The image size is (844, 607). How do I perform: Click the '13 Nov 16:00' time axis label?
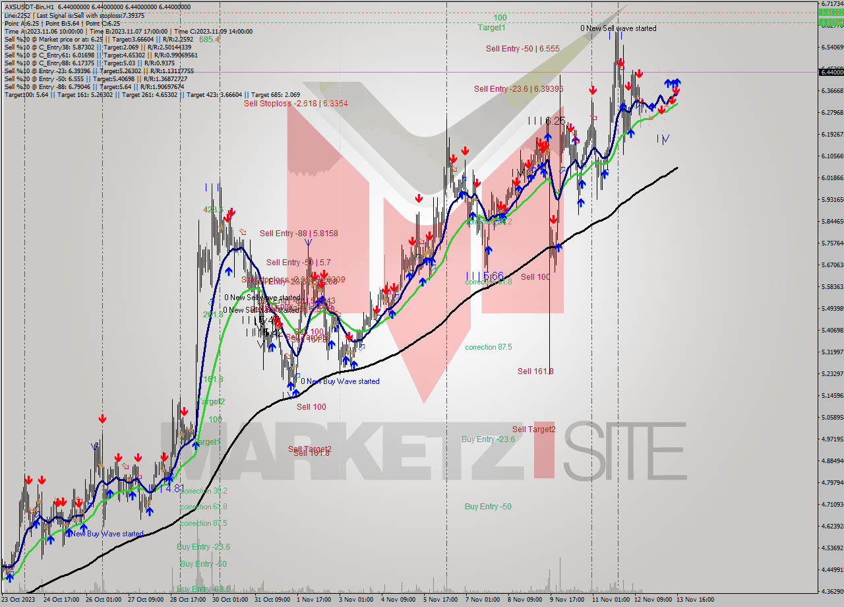[x=696, y=600]
